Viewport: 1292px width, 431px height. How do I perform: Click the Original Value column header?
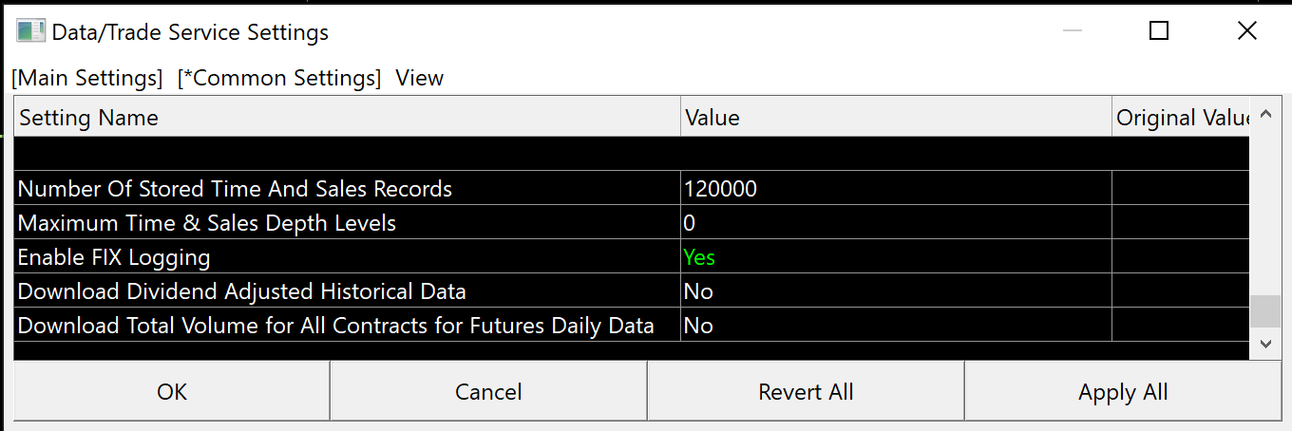(1181, 118)
